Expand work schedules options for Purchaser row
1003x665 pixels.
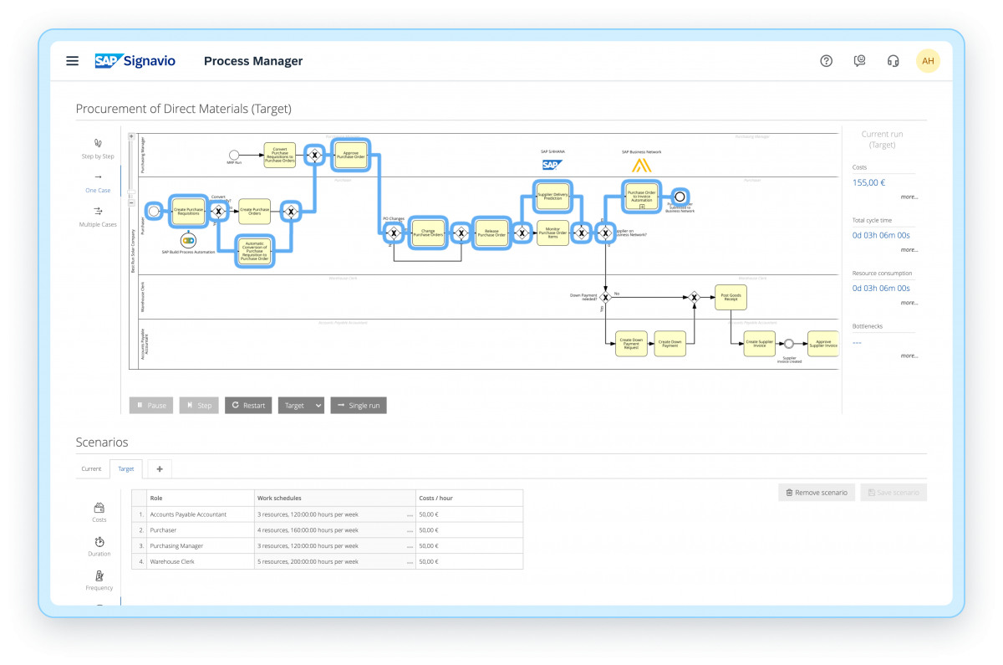tap(410, 529)
